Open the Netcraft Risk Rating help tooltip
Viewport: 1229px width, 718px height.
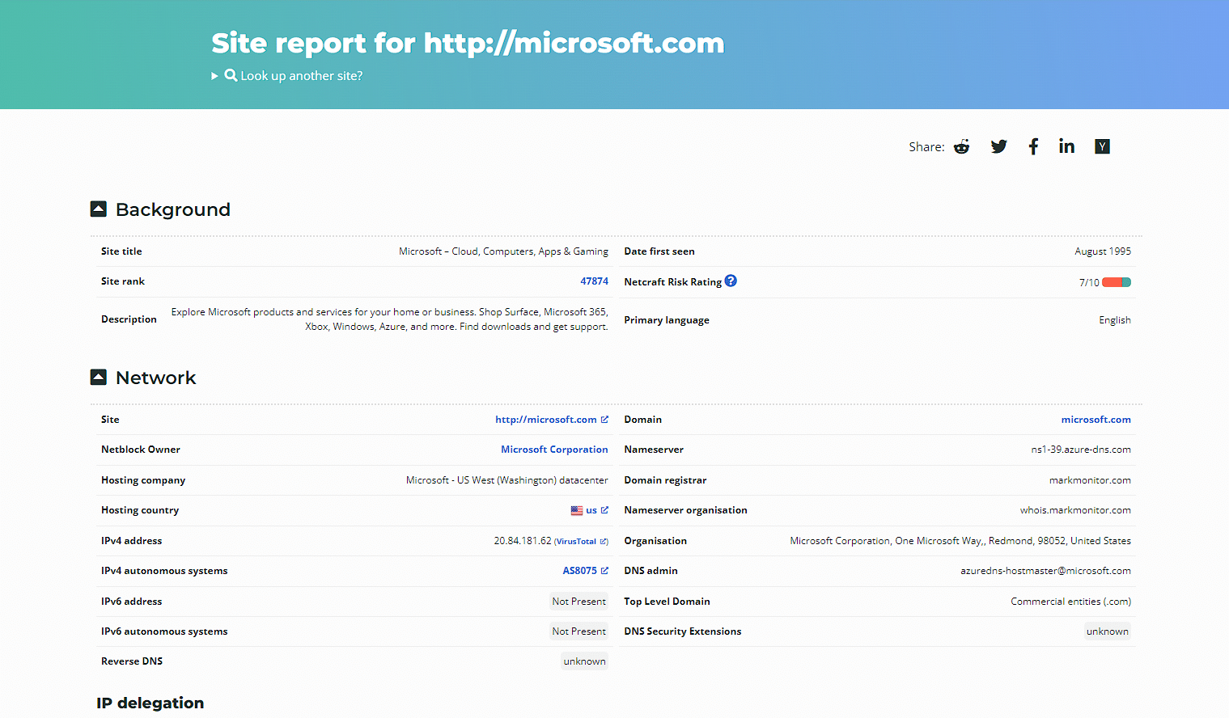pos(731,281)
